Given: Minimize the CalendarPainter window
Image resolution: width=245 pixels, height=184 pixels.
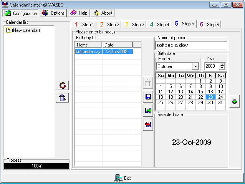Looking at the screenshot, I should point(215,5).
